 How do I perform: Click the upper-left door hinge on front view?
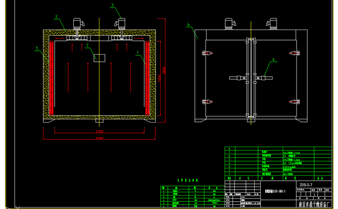[x=207, y=53]
